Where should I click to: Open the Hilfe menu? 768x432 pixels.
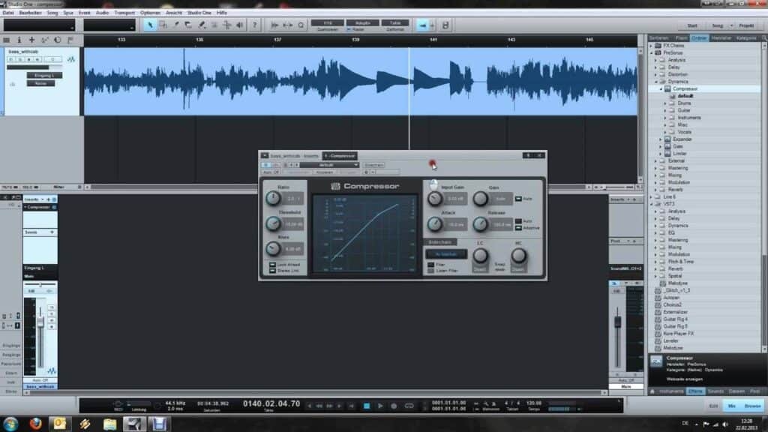222,13
